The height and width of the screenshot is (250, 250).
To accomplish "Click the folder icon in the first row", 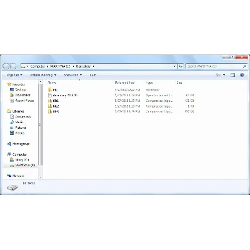I will (50, 90).
